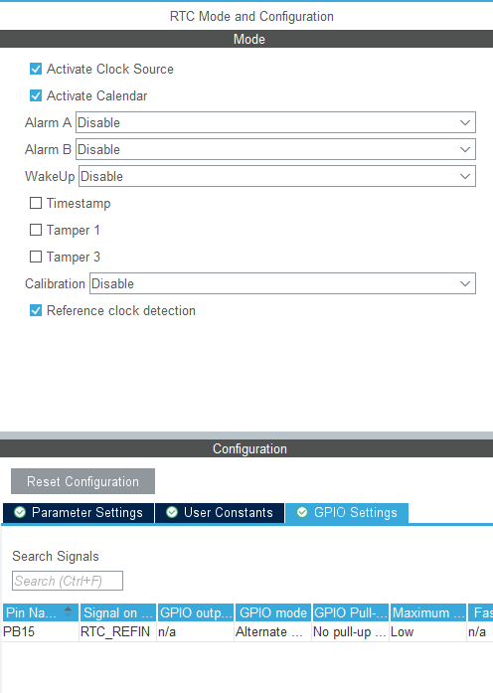
Task: Click the Signal on Pin column header
Action: [x=118, y=612]
